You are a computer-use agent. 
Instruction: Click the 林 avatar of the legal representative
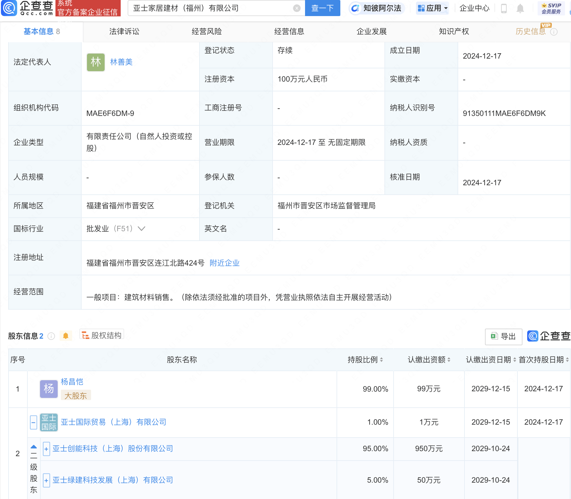pyautogui.click(x=96, y=62)
